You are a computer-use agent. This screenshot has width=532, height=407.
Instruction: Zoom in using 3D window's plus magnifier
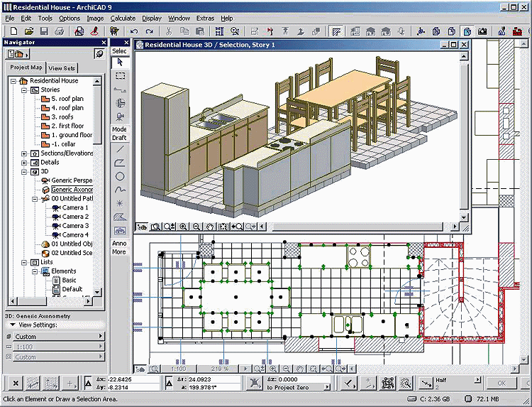point(183,227)
